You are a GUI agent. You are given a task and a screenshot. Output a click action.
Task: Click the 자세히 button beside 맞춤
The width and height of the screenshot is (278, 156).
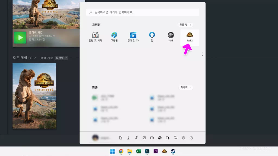186,87
